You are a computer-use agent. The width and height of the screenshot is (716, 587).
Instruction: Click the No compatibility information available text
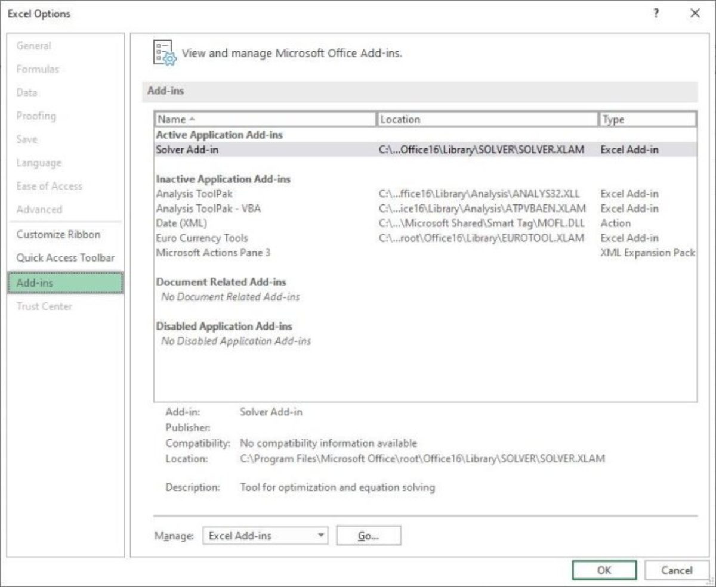point(329,443)
